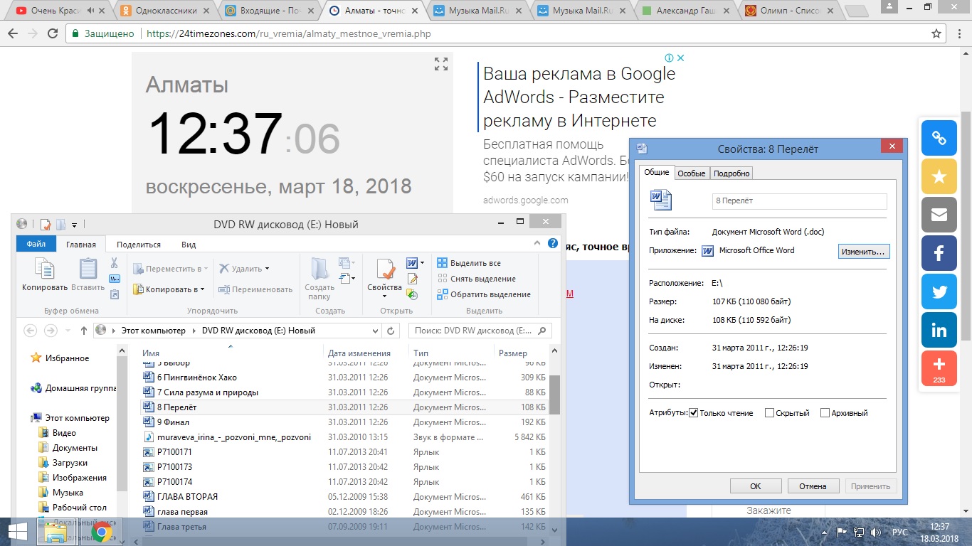Open the quick access toolbar customize dropdown

[x=74, y=225]
